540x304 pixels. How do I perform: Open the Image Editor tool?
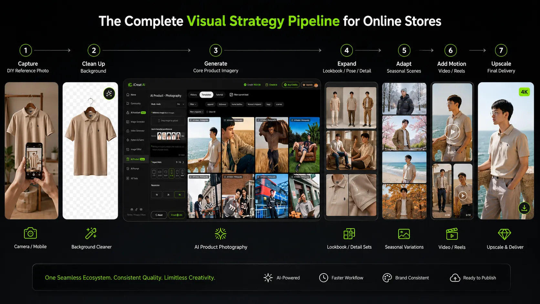134,149
